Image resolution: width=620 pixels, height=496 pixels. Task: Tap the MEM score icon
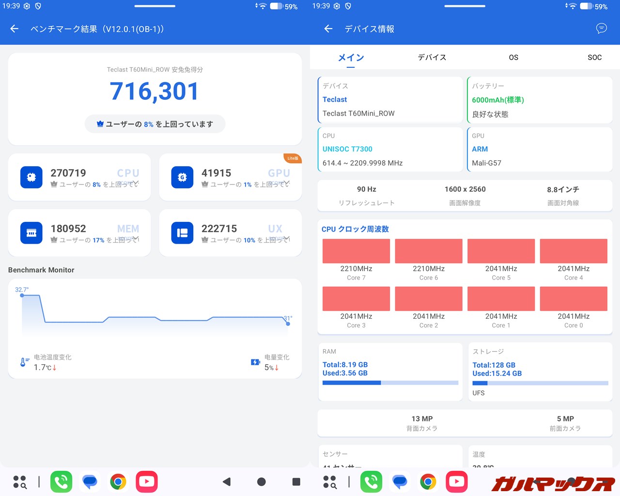(x=31, y=233)
